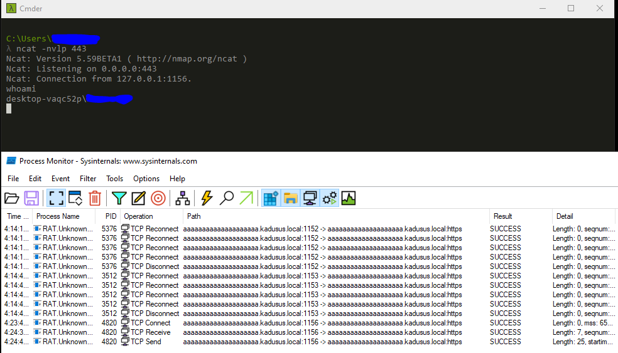Open the Event menu

pos(60,179)
